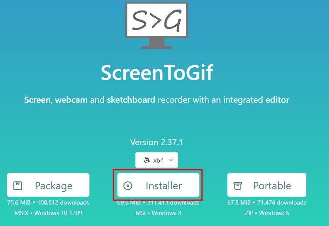Viewport: 329px width, 226px height.
Task: Click the 'ZIP • Windows 8' text
Action: pos(267,213)
